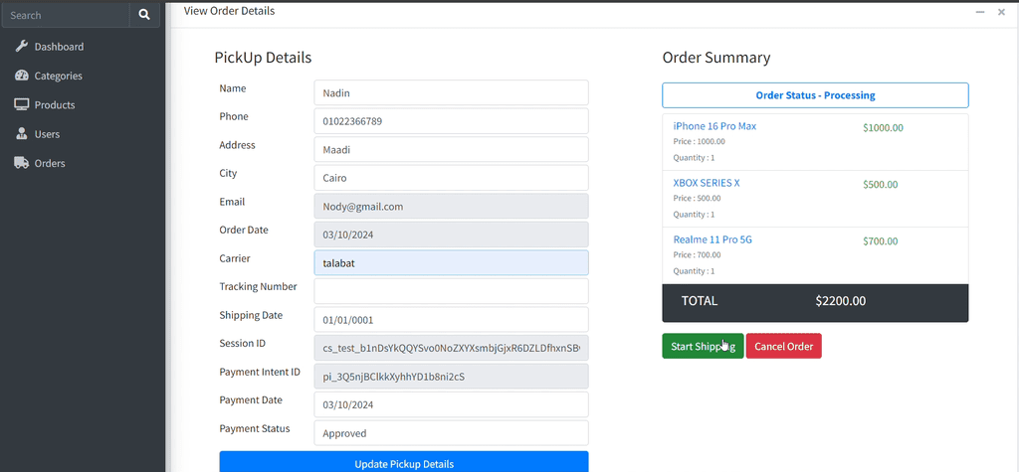Viewport: 1019px width, 472px height.
Task: Click the search magnifier icon
Action: 144,15
